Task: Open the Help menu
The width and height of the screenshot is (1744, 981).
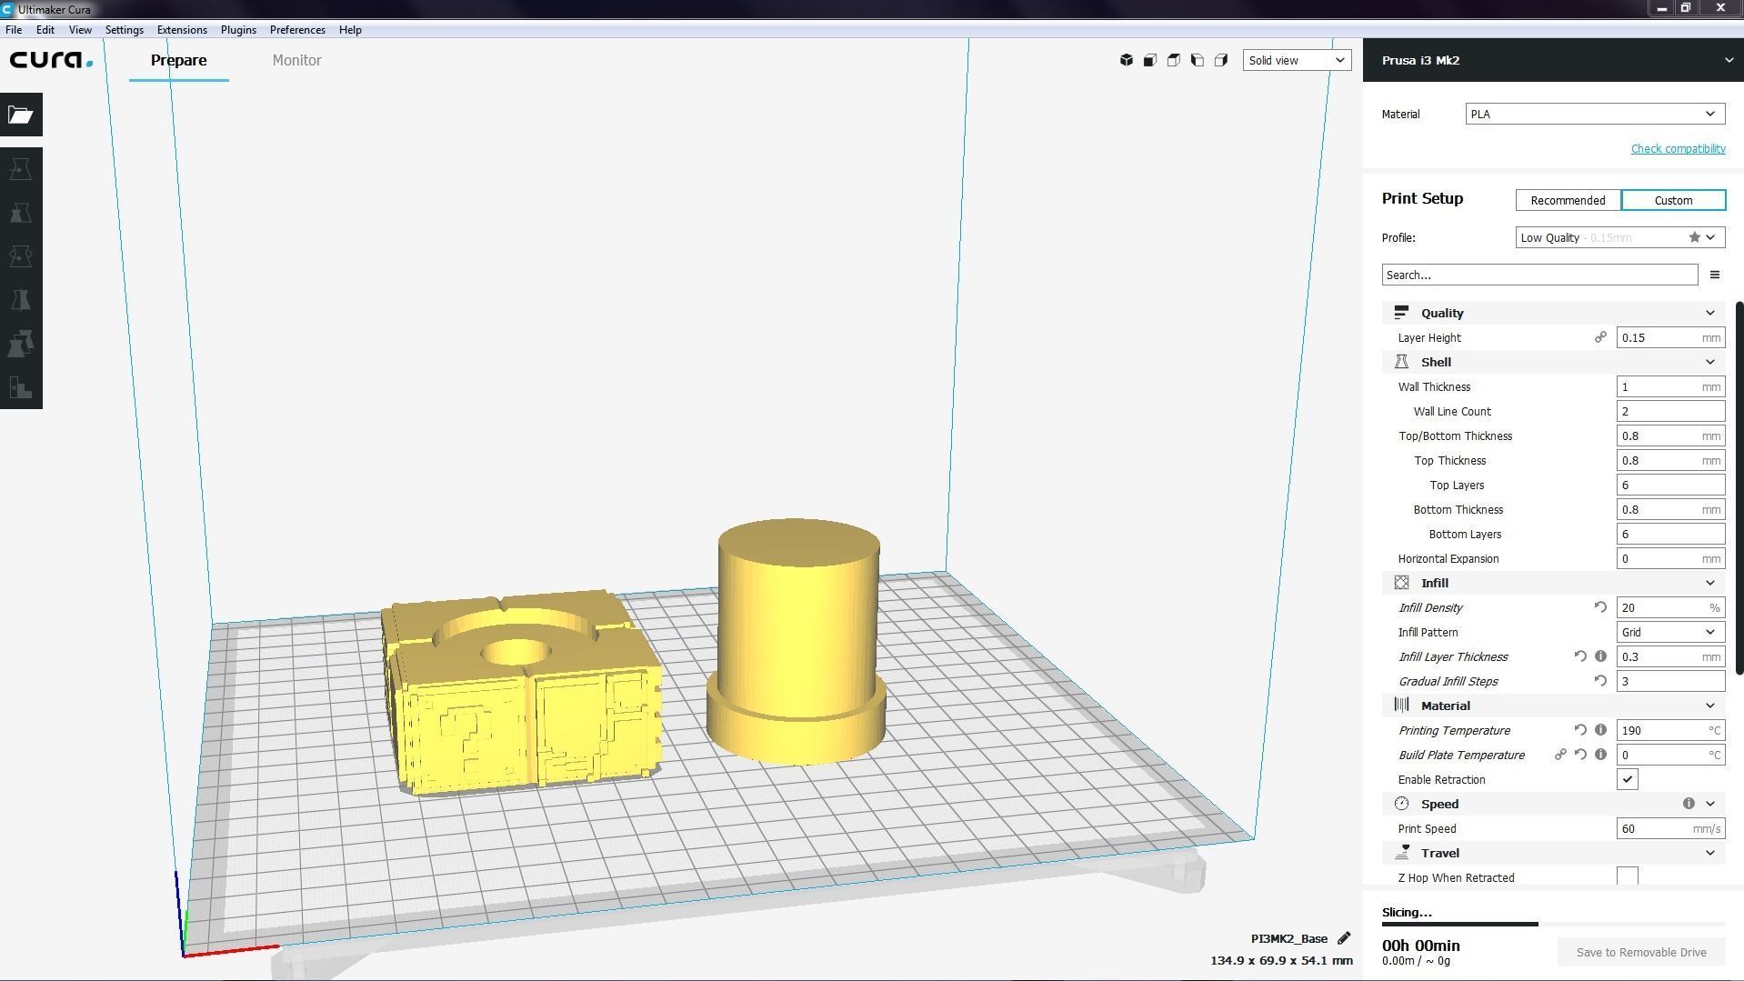Action: point(350,29)
